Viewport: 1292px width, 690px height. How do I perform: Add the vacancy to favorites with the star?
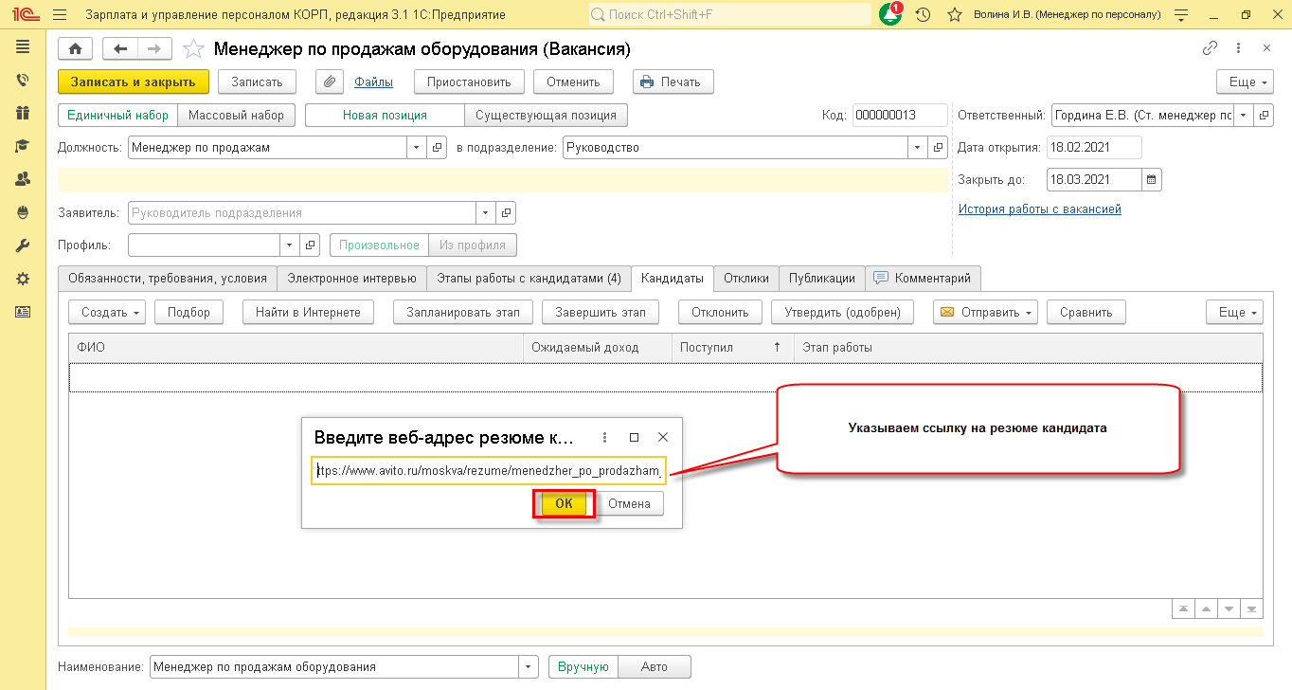(x=193, y=49)
